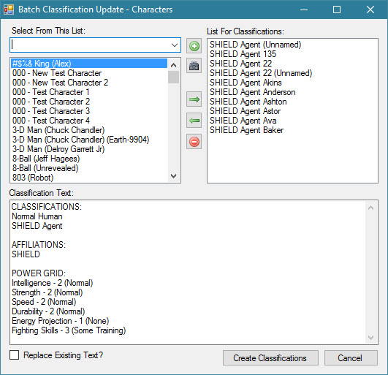Select SHIELD Agent Baker in classifications list
Image resolution: width=388 pixels, height=375 pixels.
pos(246,130)
